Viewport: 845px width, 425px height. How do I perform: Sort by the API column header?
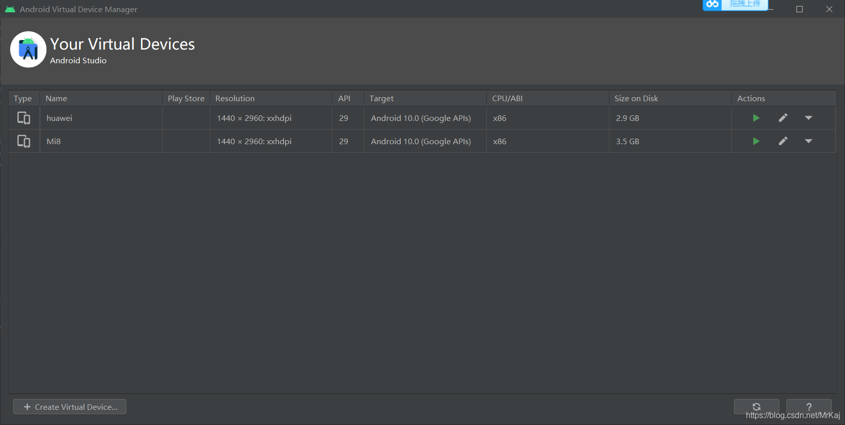[348, 98]
